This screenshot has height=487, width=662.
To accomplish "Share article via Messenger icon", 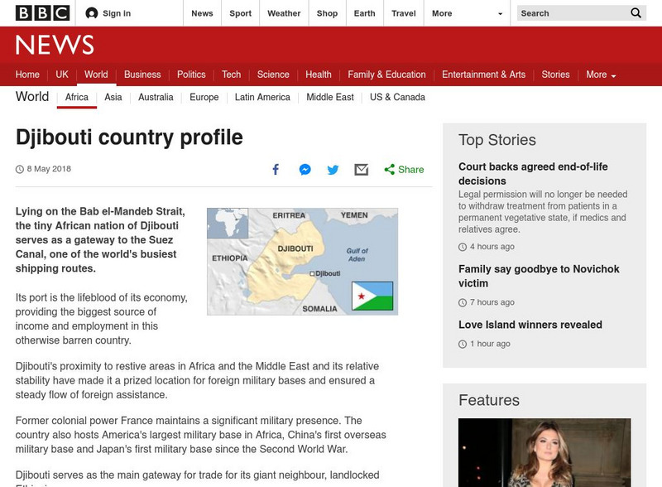I will pyautogui.click(x=305, y=170).
